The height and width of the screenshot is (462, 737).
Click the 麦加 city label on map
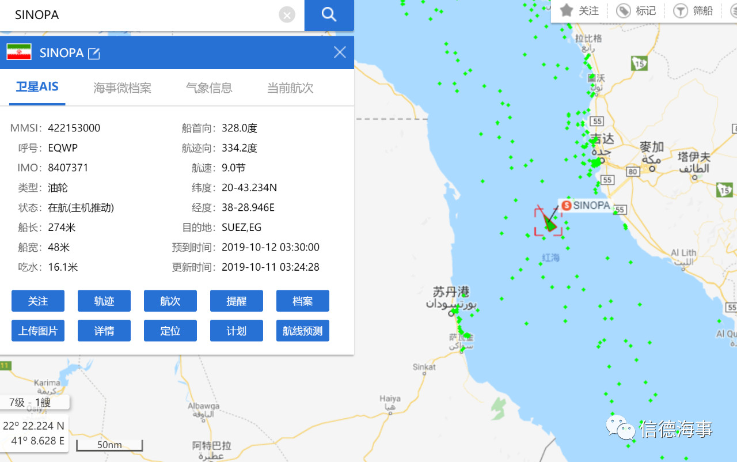[652, 147]
